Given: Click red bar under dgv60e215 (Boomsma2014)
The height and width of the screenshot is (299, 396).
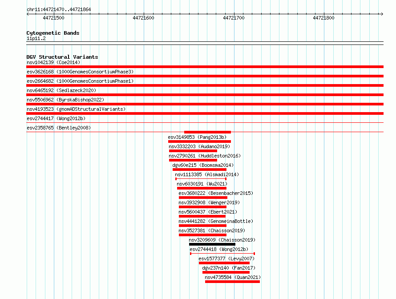Looking at the screenshot, I should tap(199, 170).
